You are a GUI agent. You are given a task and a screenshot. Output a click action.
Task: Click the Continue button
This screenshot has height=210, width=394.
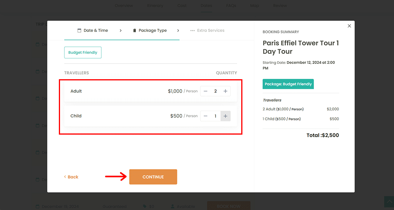[x=153, y=177]
